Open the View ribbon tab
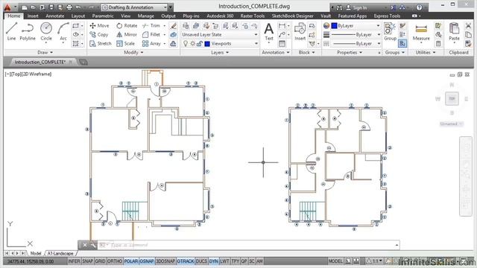 pos(125,16)
